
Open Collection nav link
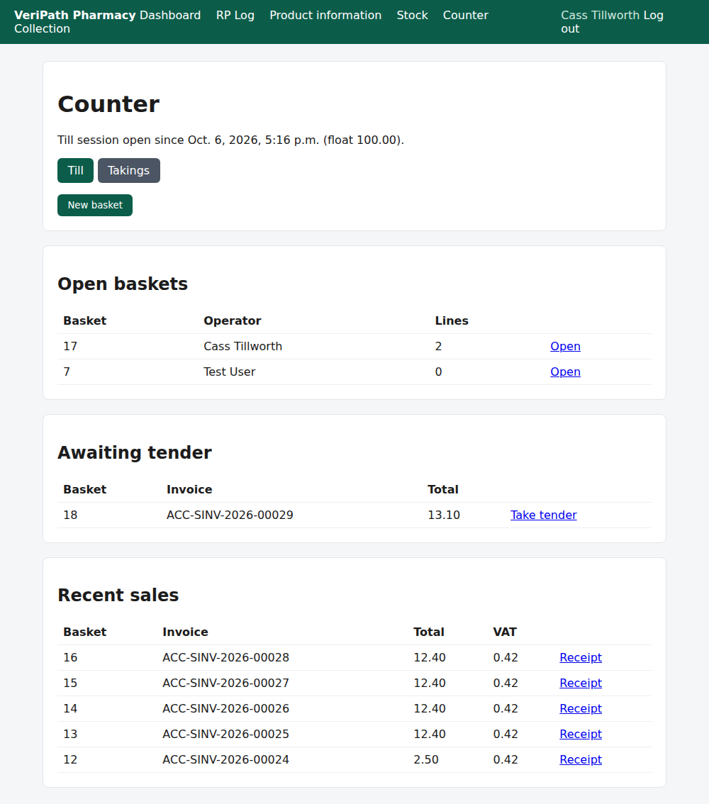(42, 28)
